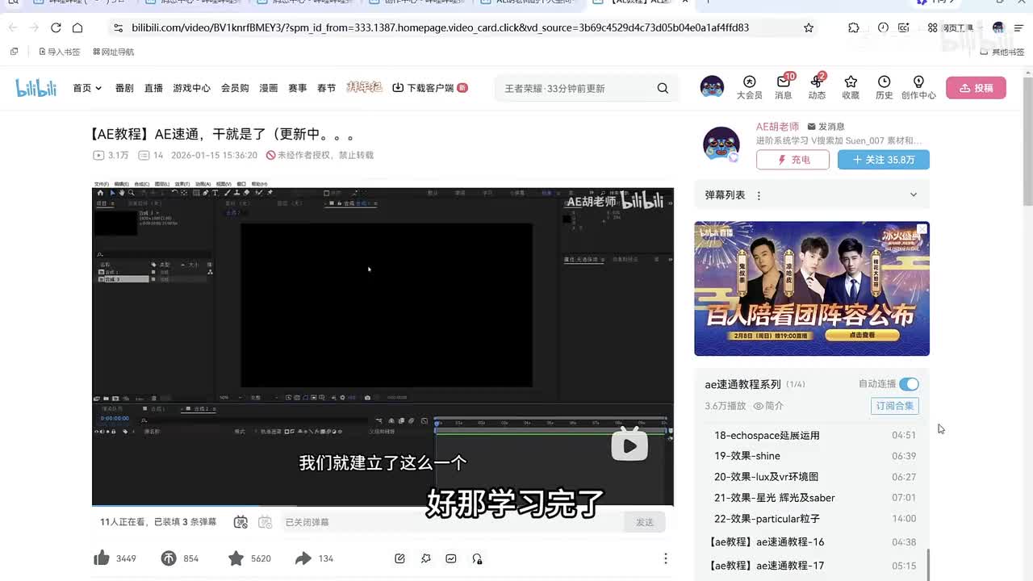Click the bilibili logo
This screenshot has height=581, width=1033.
(x=36, y=88)
